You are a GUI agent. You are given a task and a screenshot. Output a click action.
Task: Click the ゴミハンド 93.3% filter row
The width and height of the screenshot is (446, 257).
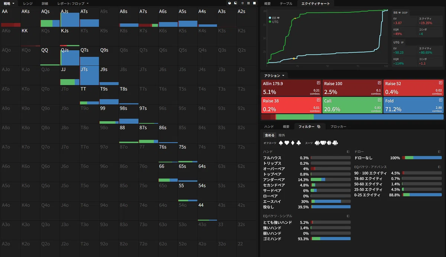click(307, 239)
